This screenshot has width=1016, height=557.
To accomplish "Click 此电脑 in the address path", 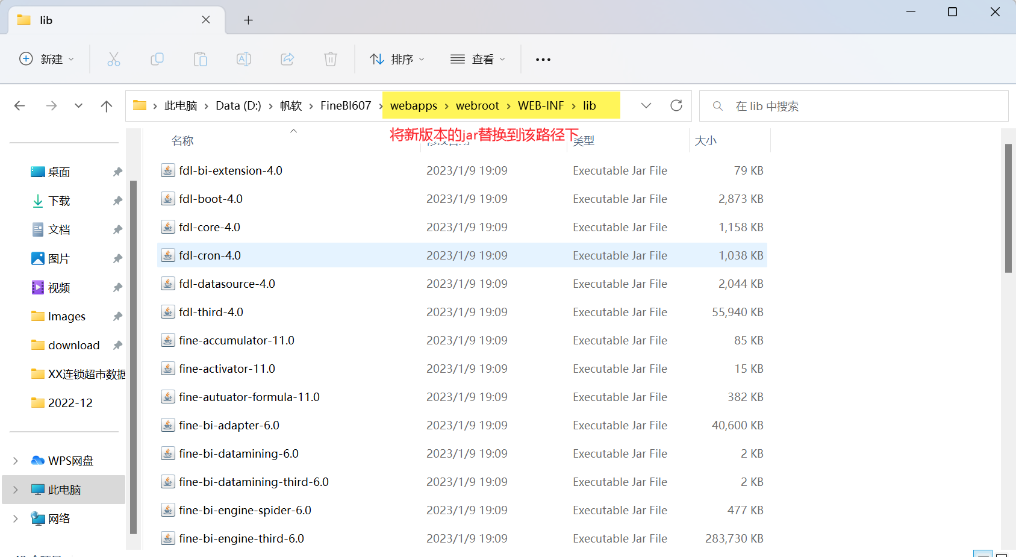I will pos(181,106).
